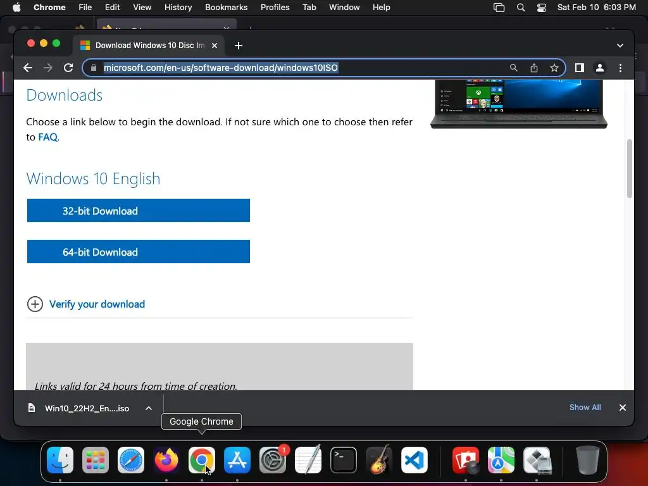Open Spotlight search in the menu bar

[x=521, y=8]
